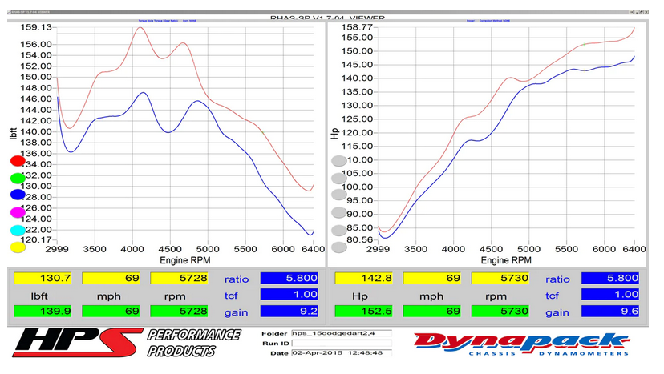Click the red color dot on torque graph
The image size is (664, 374).
(17, 161)
